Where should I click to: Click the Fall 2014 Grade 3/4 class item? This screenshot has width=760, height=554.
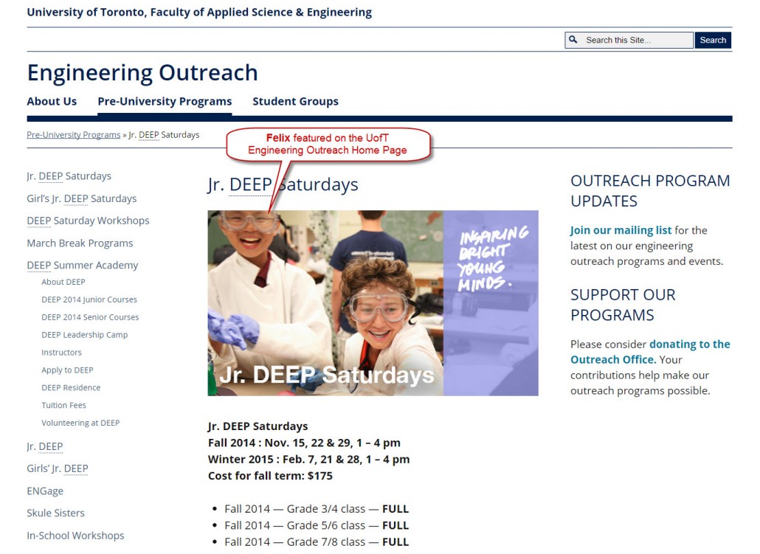pyautogui.click(x=317, y=509)
